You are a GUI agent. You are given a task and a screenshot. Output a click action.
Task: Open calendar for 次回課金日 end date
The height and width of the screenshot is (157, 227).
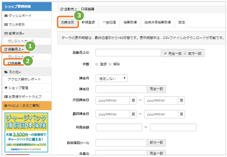pos(182,100)
